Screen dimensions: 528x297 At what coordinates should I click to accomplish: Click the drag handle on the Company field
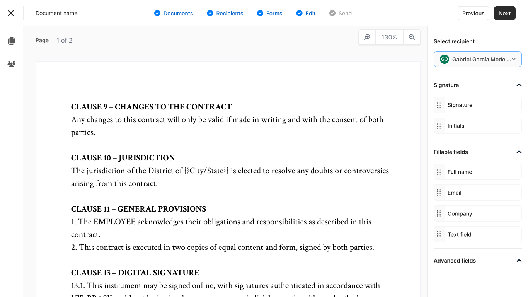[439, 213]
